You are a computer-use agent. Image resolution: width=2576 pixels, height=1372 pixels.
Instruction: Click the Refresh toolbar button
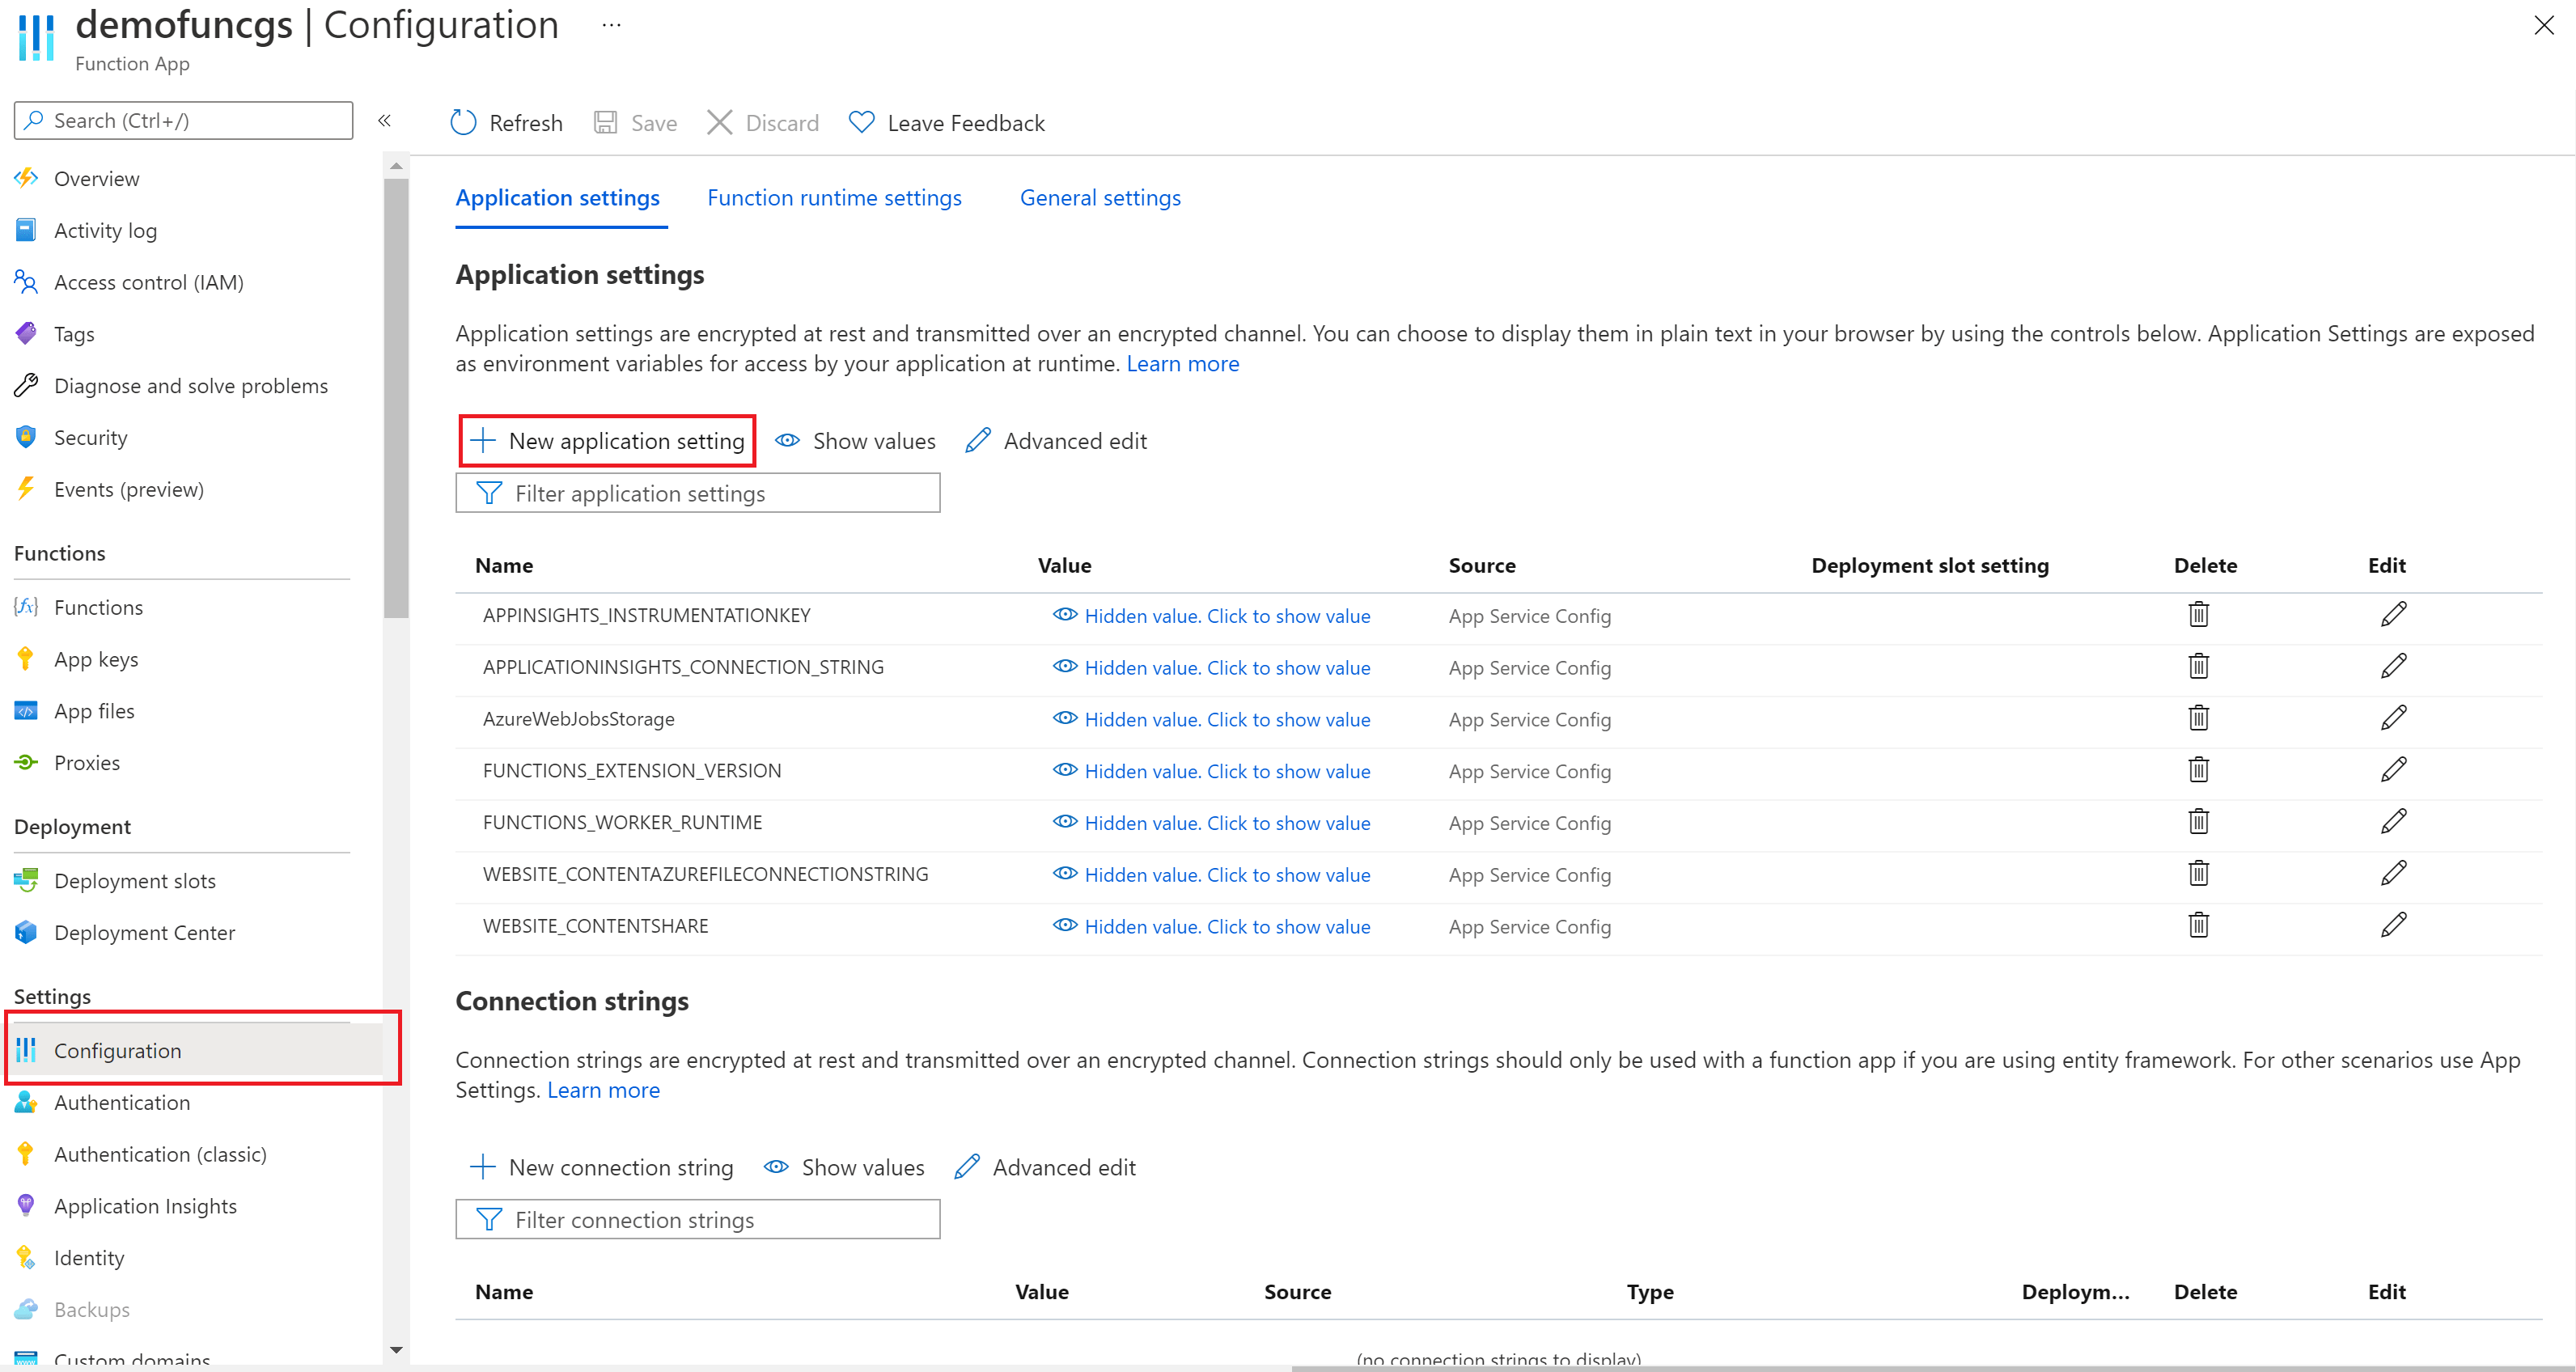(x=507, y=123)
